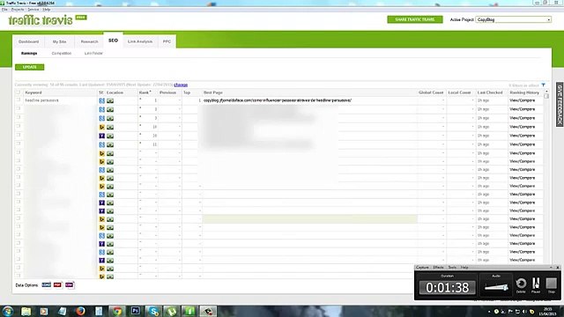This screenshot has width=564, height=317.
Task: Sort by the Rank column header
Action: (x=145, y=92)
